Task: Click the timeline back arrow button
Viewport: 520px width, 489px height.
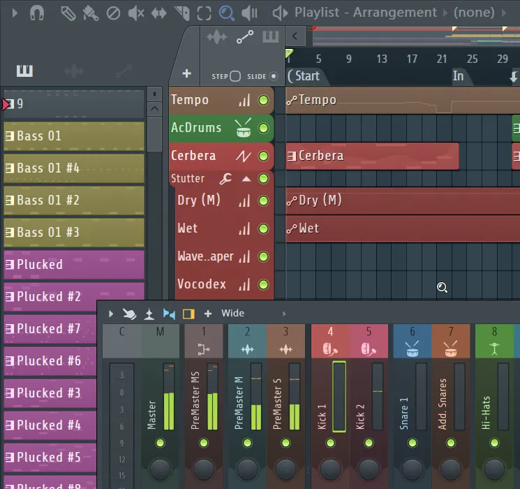Action: [x=295, y=36]
